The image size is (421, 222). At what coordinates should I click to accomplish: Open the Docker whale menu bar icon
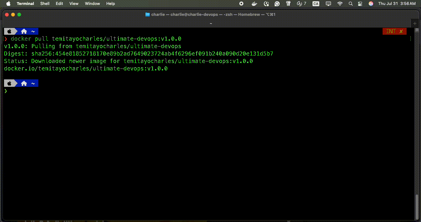pyautogui.click(x=254, y=4)
